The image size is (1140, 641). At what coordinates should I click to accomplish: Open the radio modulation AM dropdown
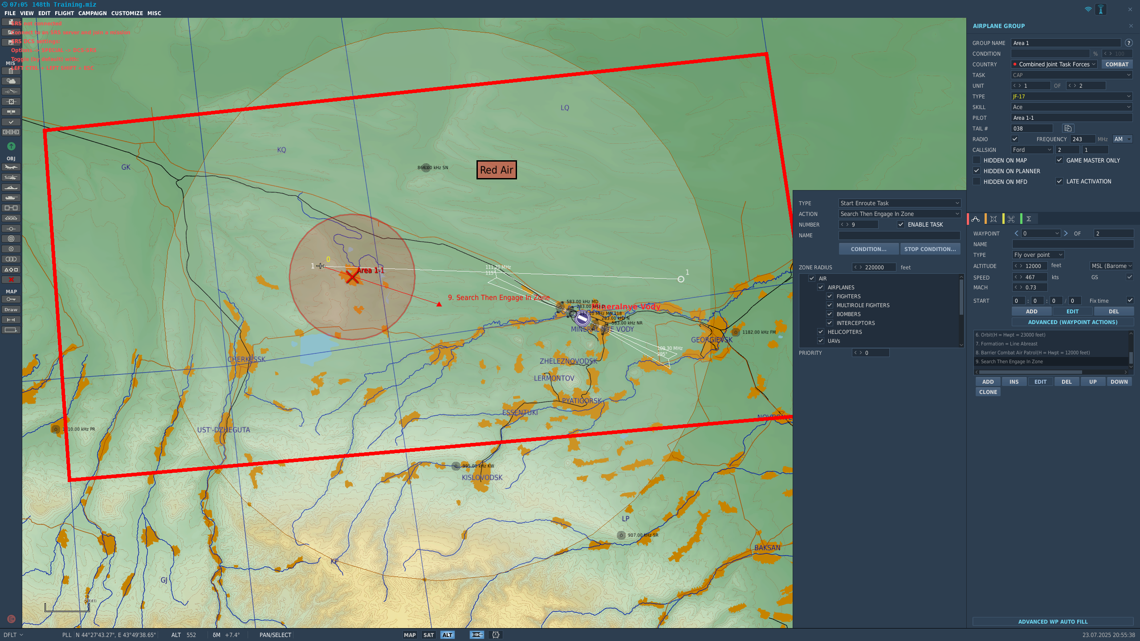tap(1122, 139)
